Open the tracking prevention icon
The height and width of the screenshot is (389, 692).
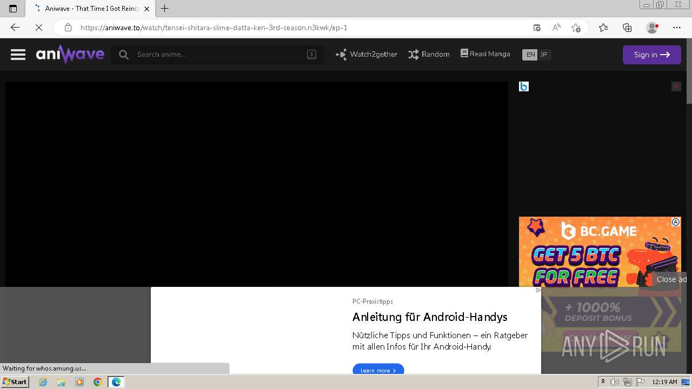[x=537, y=28]
